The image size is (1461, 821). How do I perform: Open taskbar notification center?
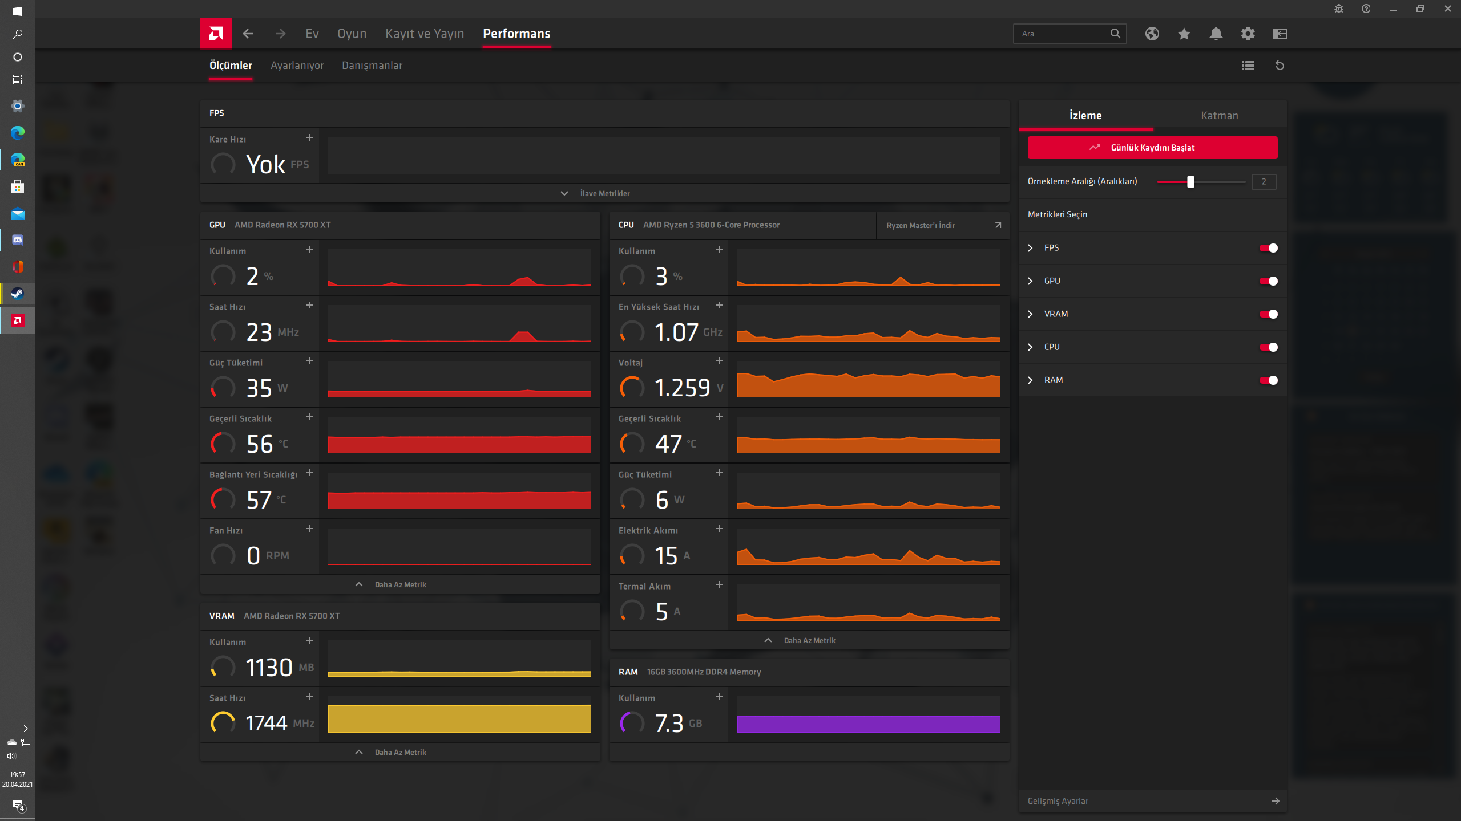(x=18, y=805)
